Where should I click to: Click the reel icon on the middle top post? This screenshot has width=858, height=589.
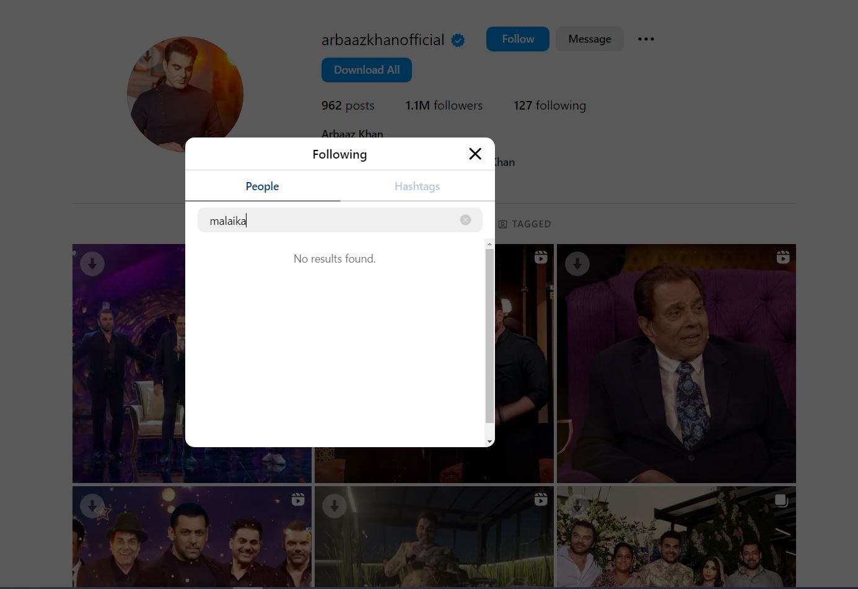541,257
